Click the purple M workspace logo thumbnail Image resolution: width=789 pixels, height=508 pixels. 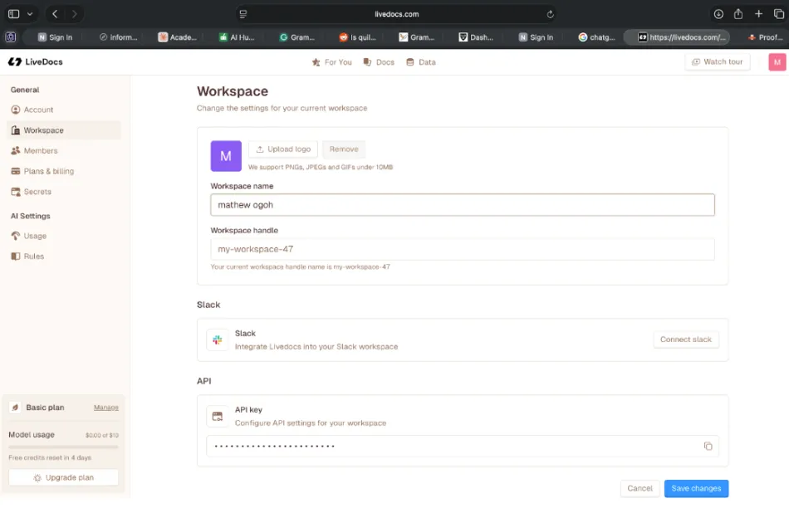click(x=226, y=156)
